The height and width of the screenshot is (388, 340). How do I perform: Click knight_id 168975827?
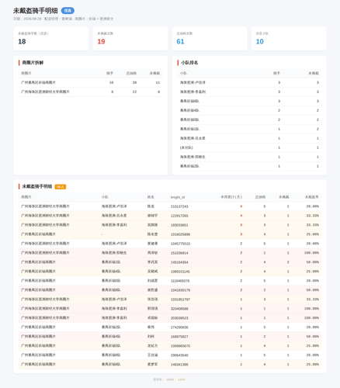(x=179, y=337)
